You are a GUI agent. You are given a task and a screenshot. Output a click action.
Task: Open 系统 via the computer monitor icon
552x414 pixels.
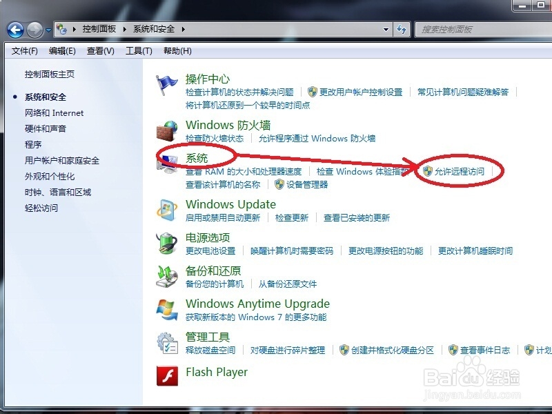point(168,161)
